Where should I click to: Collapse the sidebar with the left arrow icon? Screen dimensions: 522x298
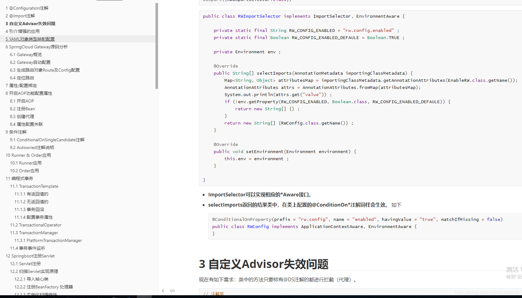163,291
